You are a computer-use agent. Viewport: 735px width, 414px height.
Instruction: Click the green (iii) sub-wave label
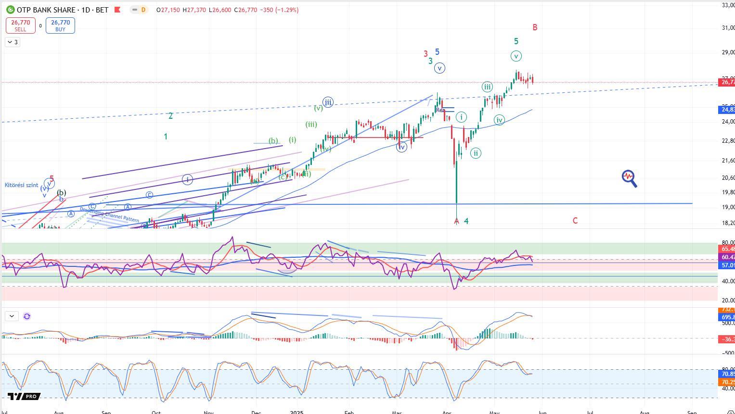[311, 125]
